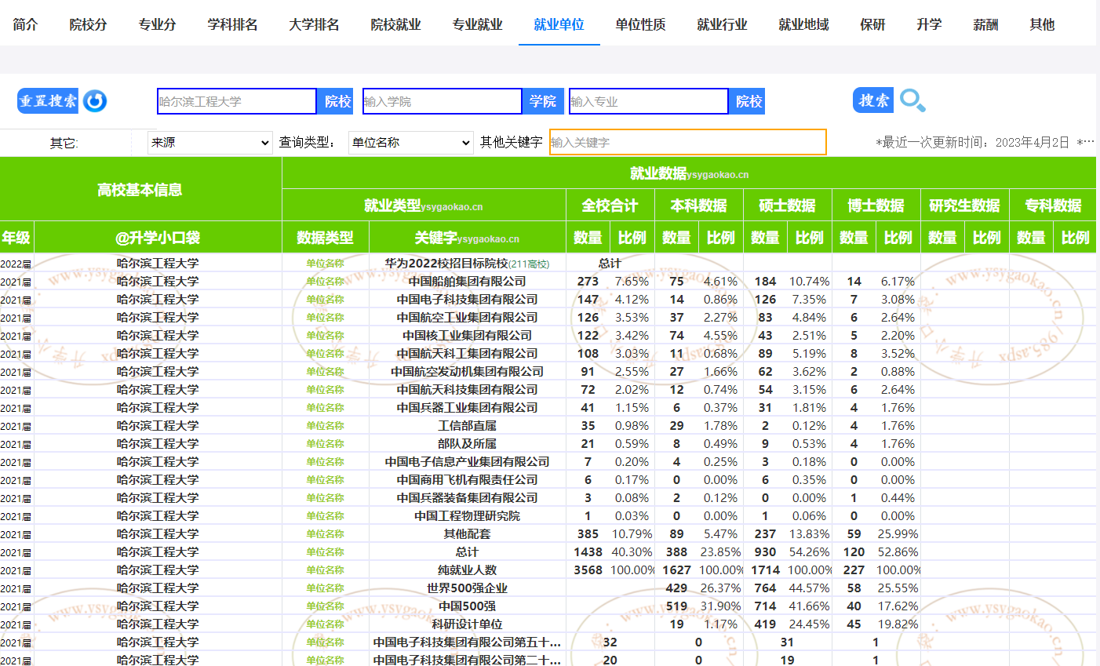Click the 部队及所属 cell

coord(467,443)
